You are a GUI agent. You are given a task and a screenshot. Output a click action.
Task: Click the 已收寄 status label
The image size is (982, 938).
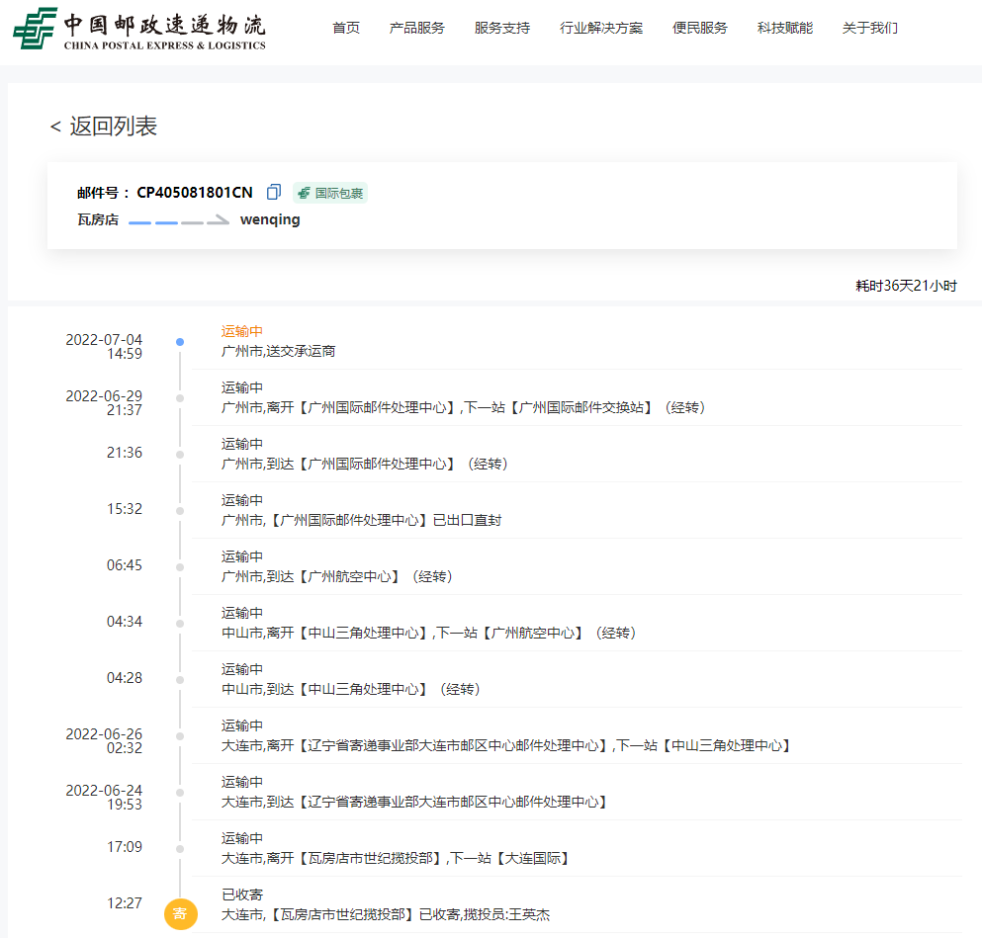tap(241, 895)
